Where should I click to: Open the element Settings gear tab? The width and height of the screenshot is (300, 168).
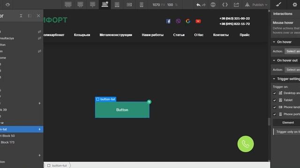click(x=295, y=5)
